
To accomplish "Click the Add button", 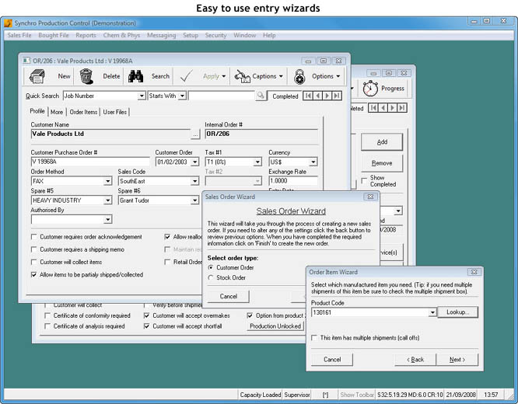I will click(382, 142).
